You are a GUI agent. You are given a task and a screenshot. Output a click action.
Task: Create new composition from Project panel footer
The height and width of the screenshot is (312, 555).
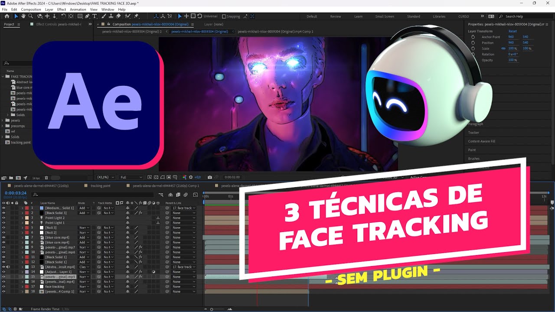[18, 178]
